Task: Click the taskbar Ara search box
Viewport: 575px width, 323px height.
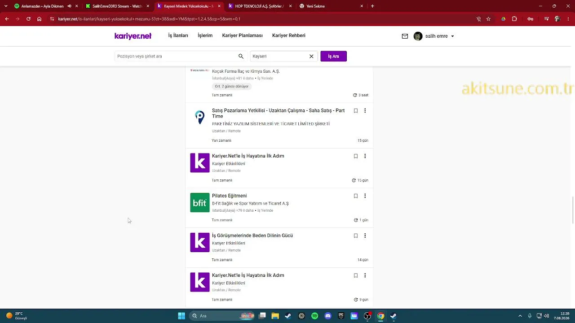Action: (223, 316)
